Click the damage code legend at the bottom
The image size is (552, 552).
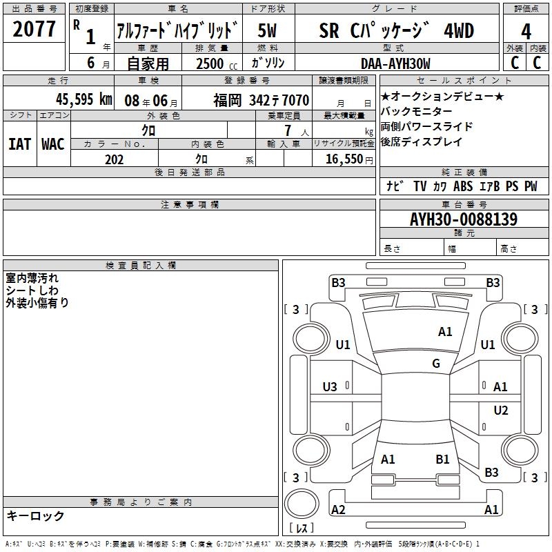click(243, 544)
